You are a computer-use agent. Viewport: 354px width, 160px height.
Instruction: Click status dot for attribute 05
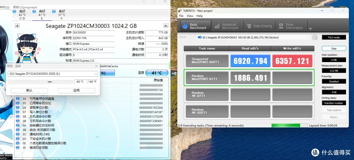(18, 103)
